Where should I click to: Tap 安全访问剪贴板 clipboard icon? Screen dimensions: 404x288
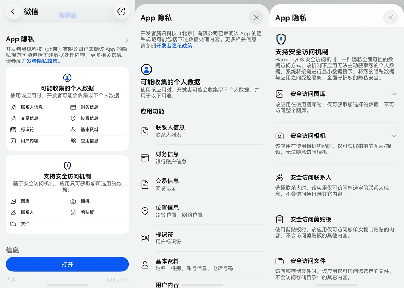[279, 219]
